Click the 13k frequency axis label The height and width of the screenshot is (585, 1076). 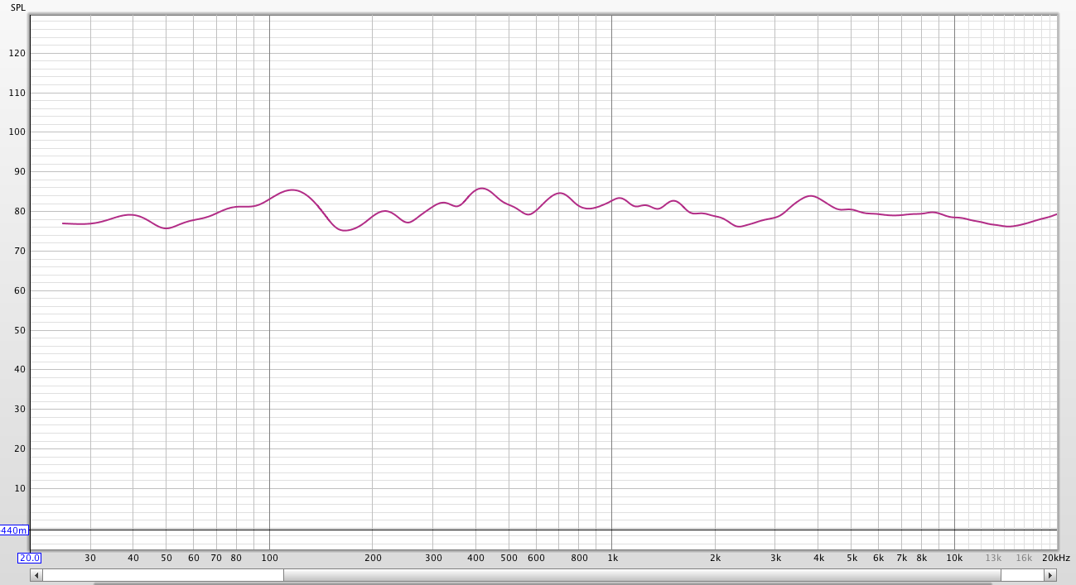click(x=993, y=558)
